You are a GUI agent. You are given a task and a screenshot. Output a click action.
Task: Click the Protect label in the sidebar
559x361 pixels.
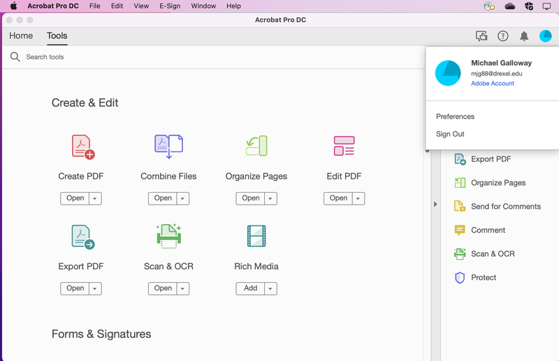[484, 278]
